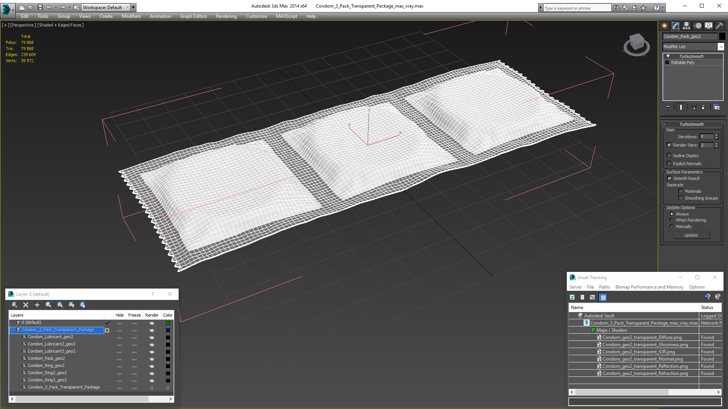728x409 pixels.
Task: Click the Open File folder icon
Action: (x=31, y=7)
